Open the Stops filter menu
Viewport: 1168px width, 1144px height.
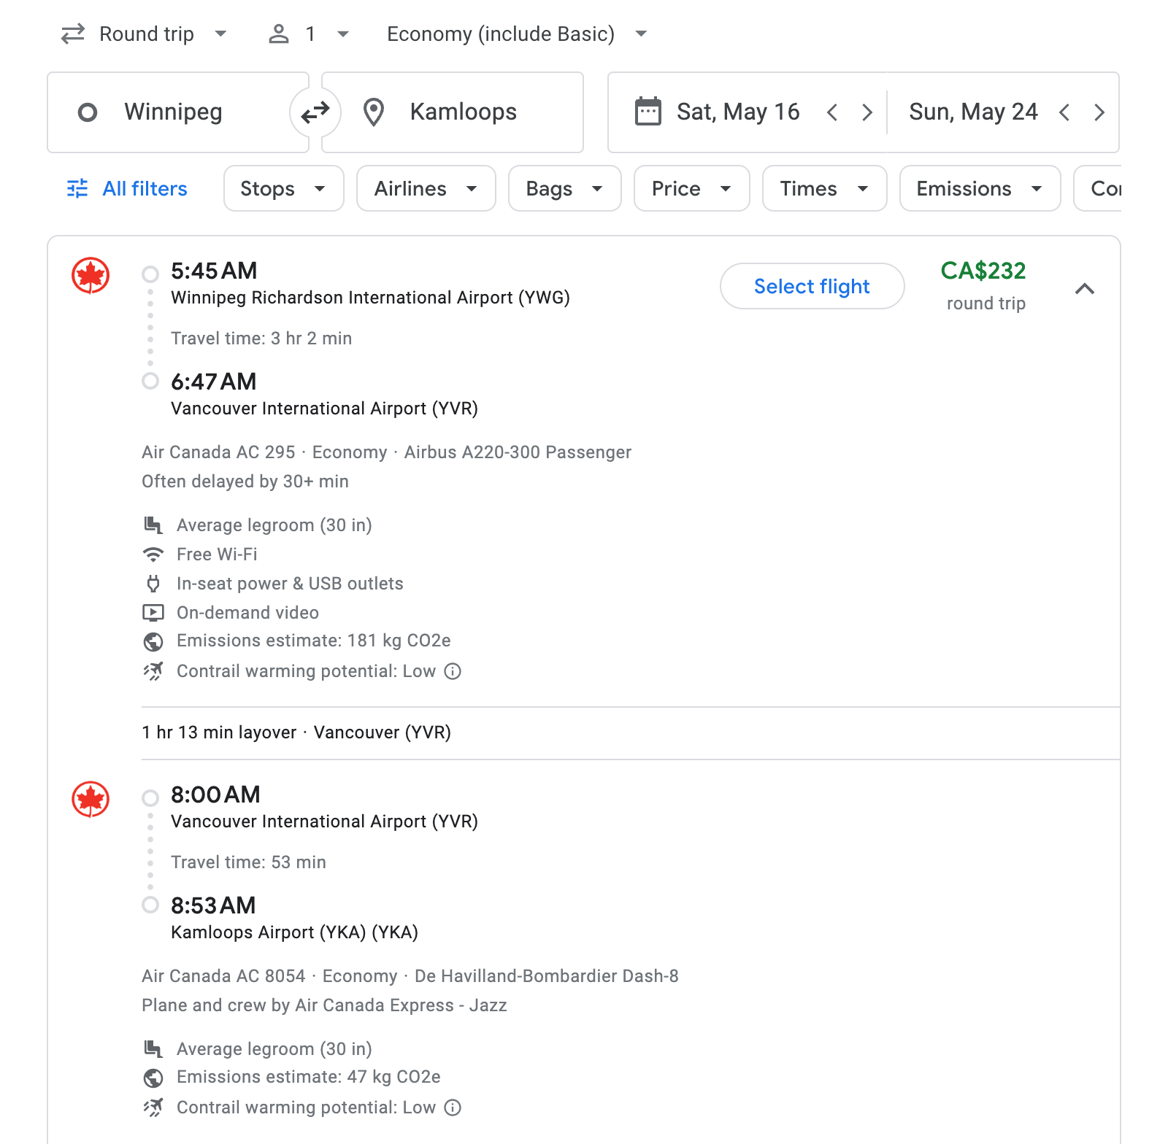click(283, 188)
